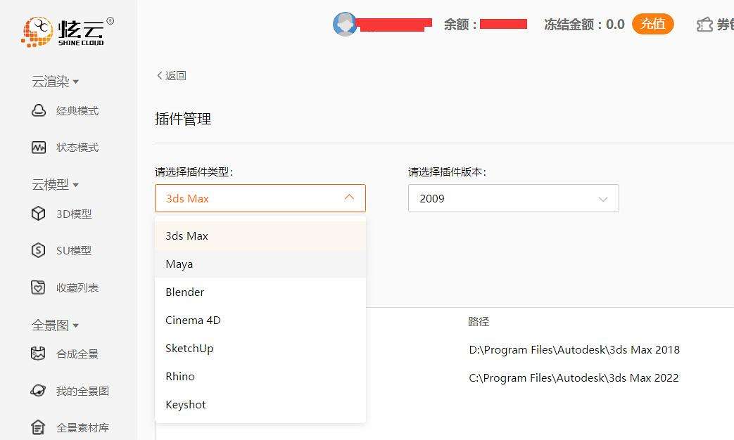The width and height of the screenshot is (734, 440).
Task: Select Cinema 4D from the dropdown list
Action: (260, 320)
